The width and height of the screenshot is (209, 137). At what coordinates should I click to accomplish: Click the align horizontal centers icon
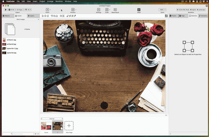tap(45, 16)
